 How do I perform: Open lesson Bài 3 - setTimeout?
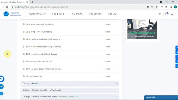(43, 39)
